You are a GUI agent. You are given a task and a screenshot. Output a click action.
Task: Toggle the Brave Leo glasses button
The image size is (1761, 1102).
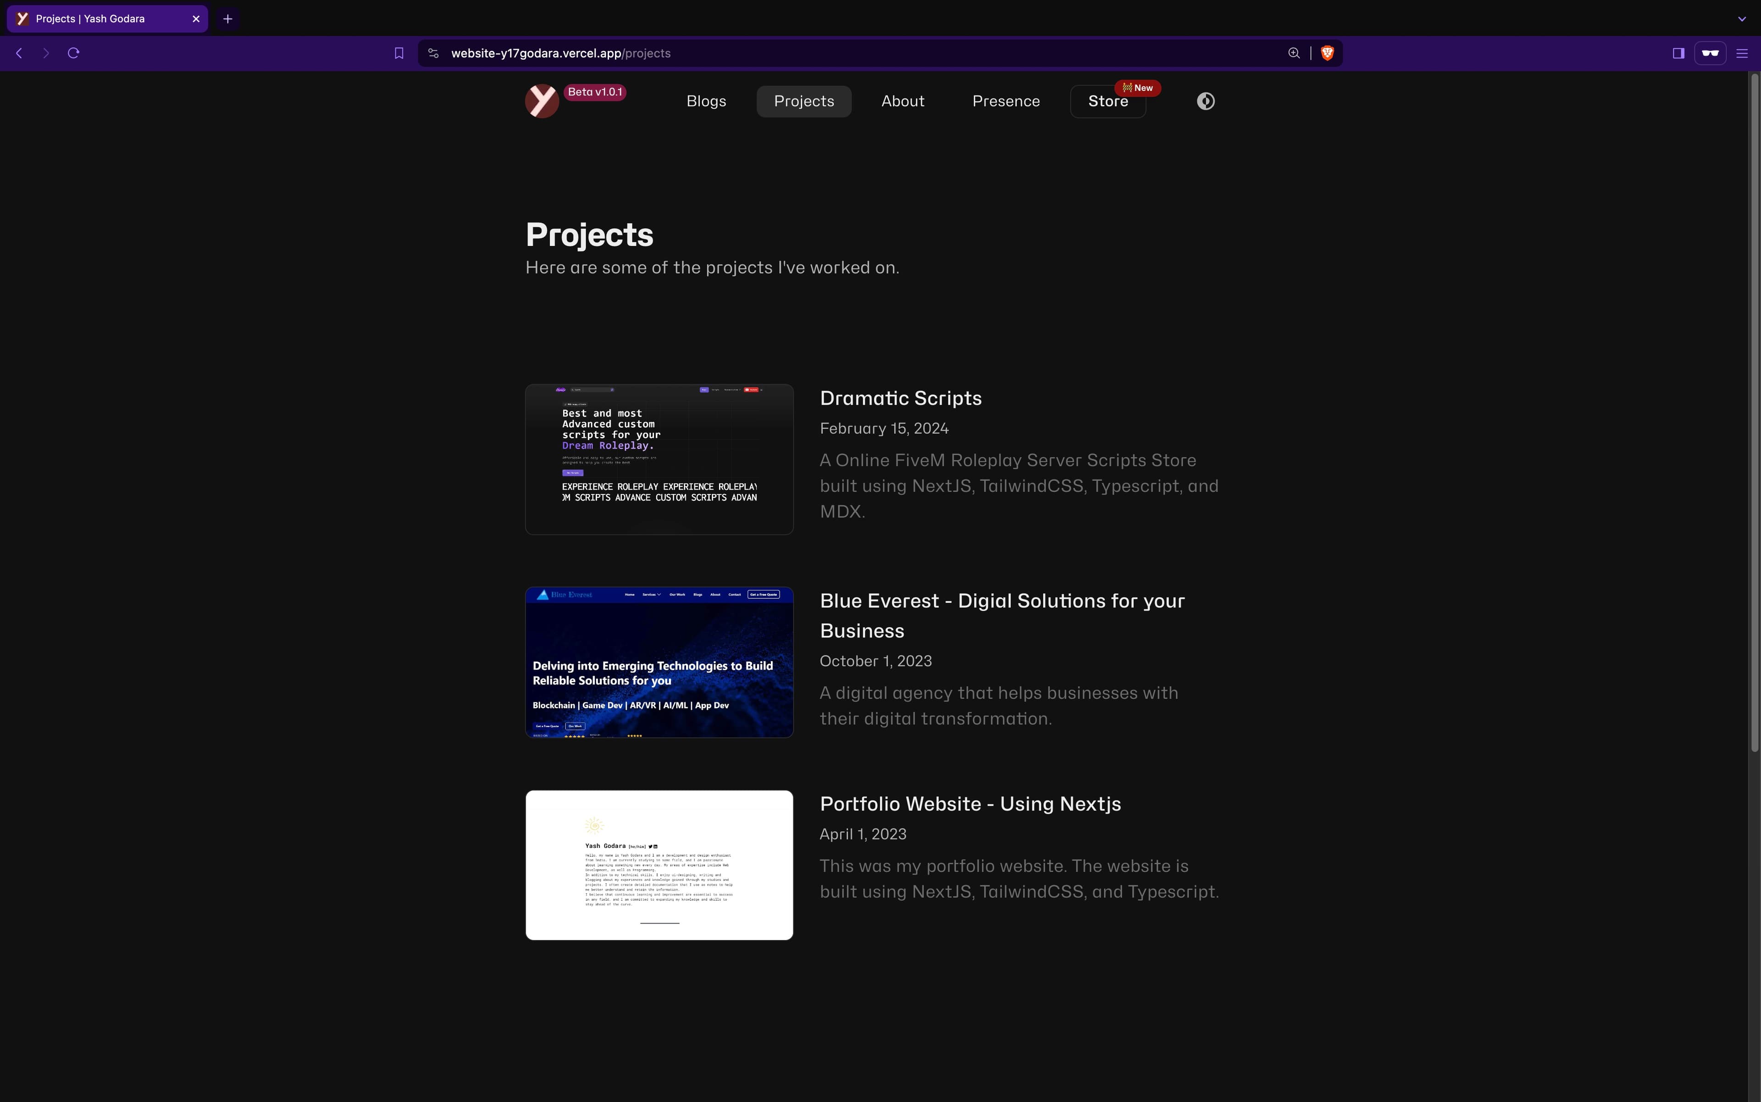click(1710, 53)
